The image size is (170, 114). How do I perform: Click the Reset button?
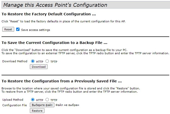8,29
